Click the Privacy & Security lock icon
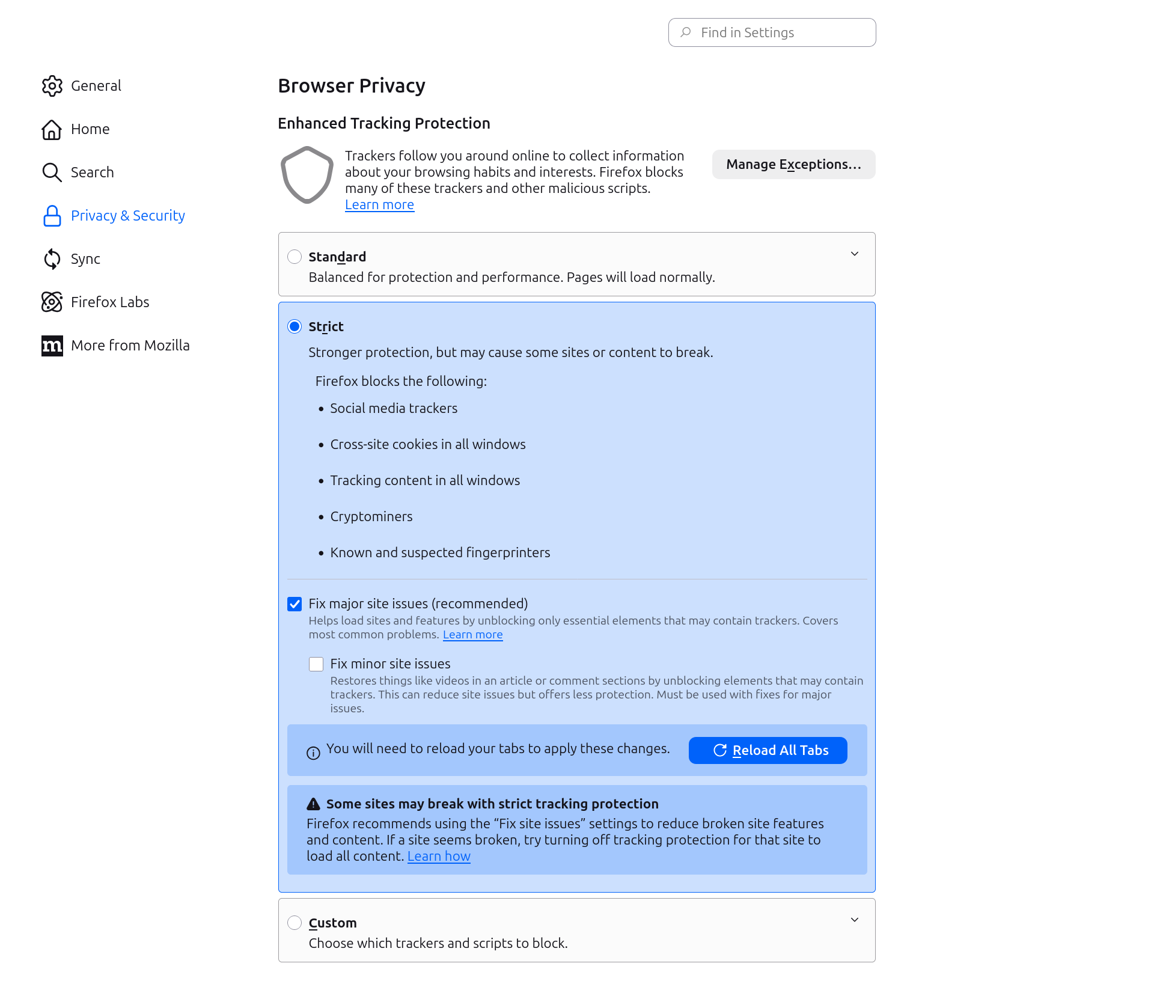1154x981 pixels. pyautogui.click(x=52, y=216)
